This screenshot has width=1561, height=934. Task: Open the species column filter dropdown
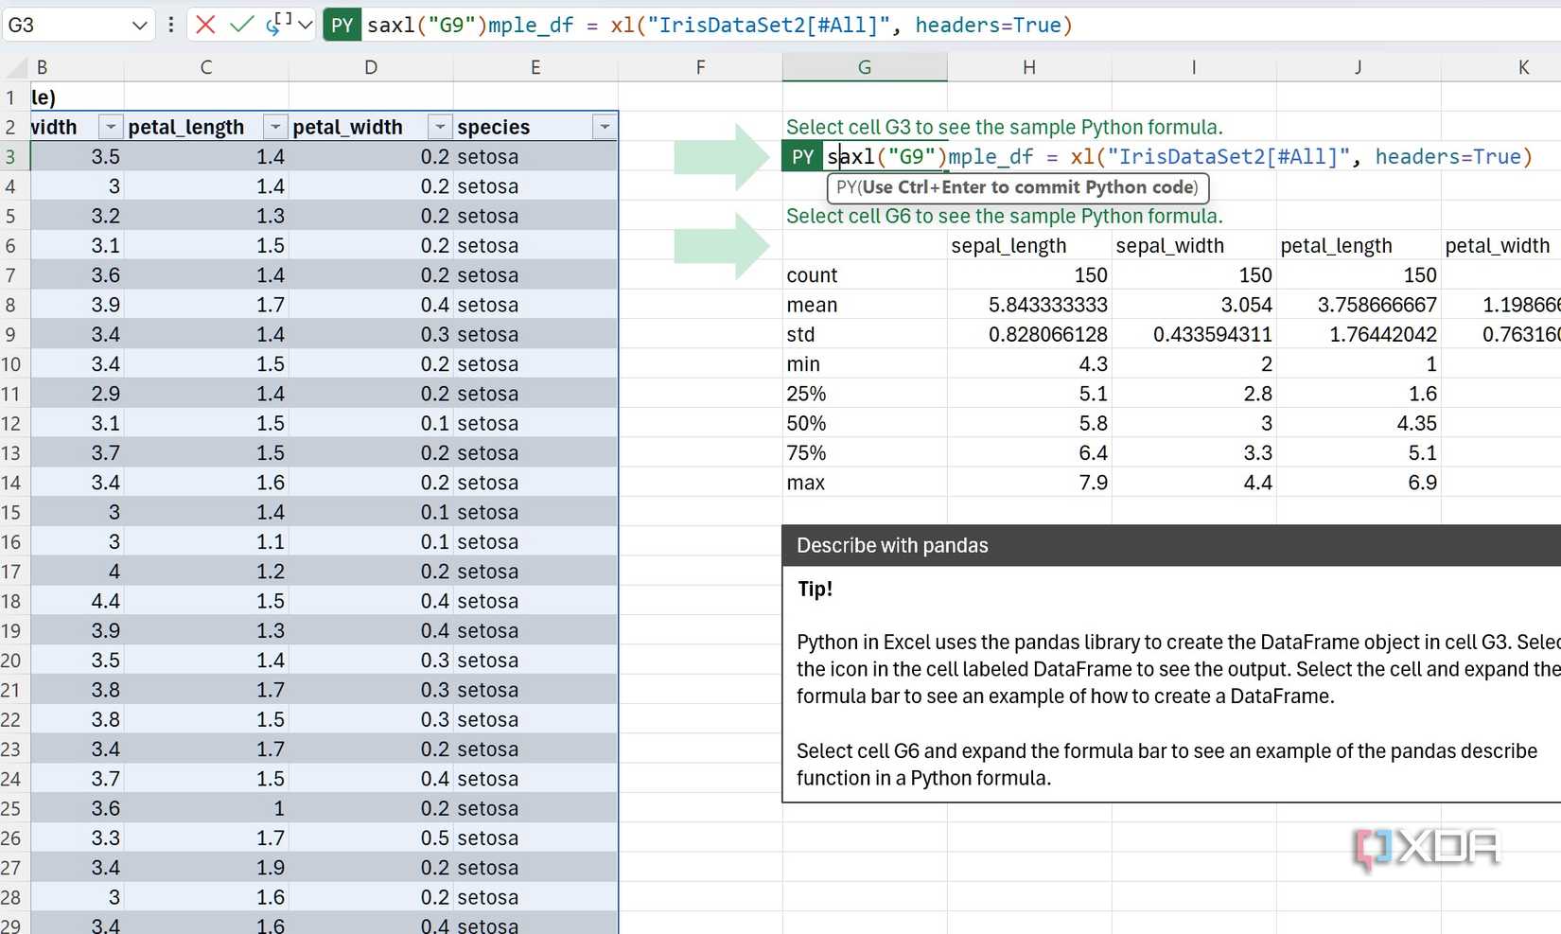(605, 126)
